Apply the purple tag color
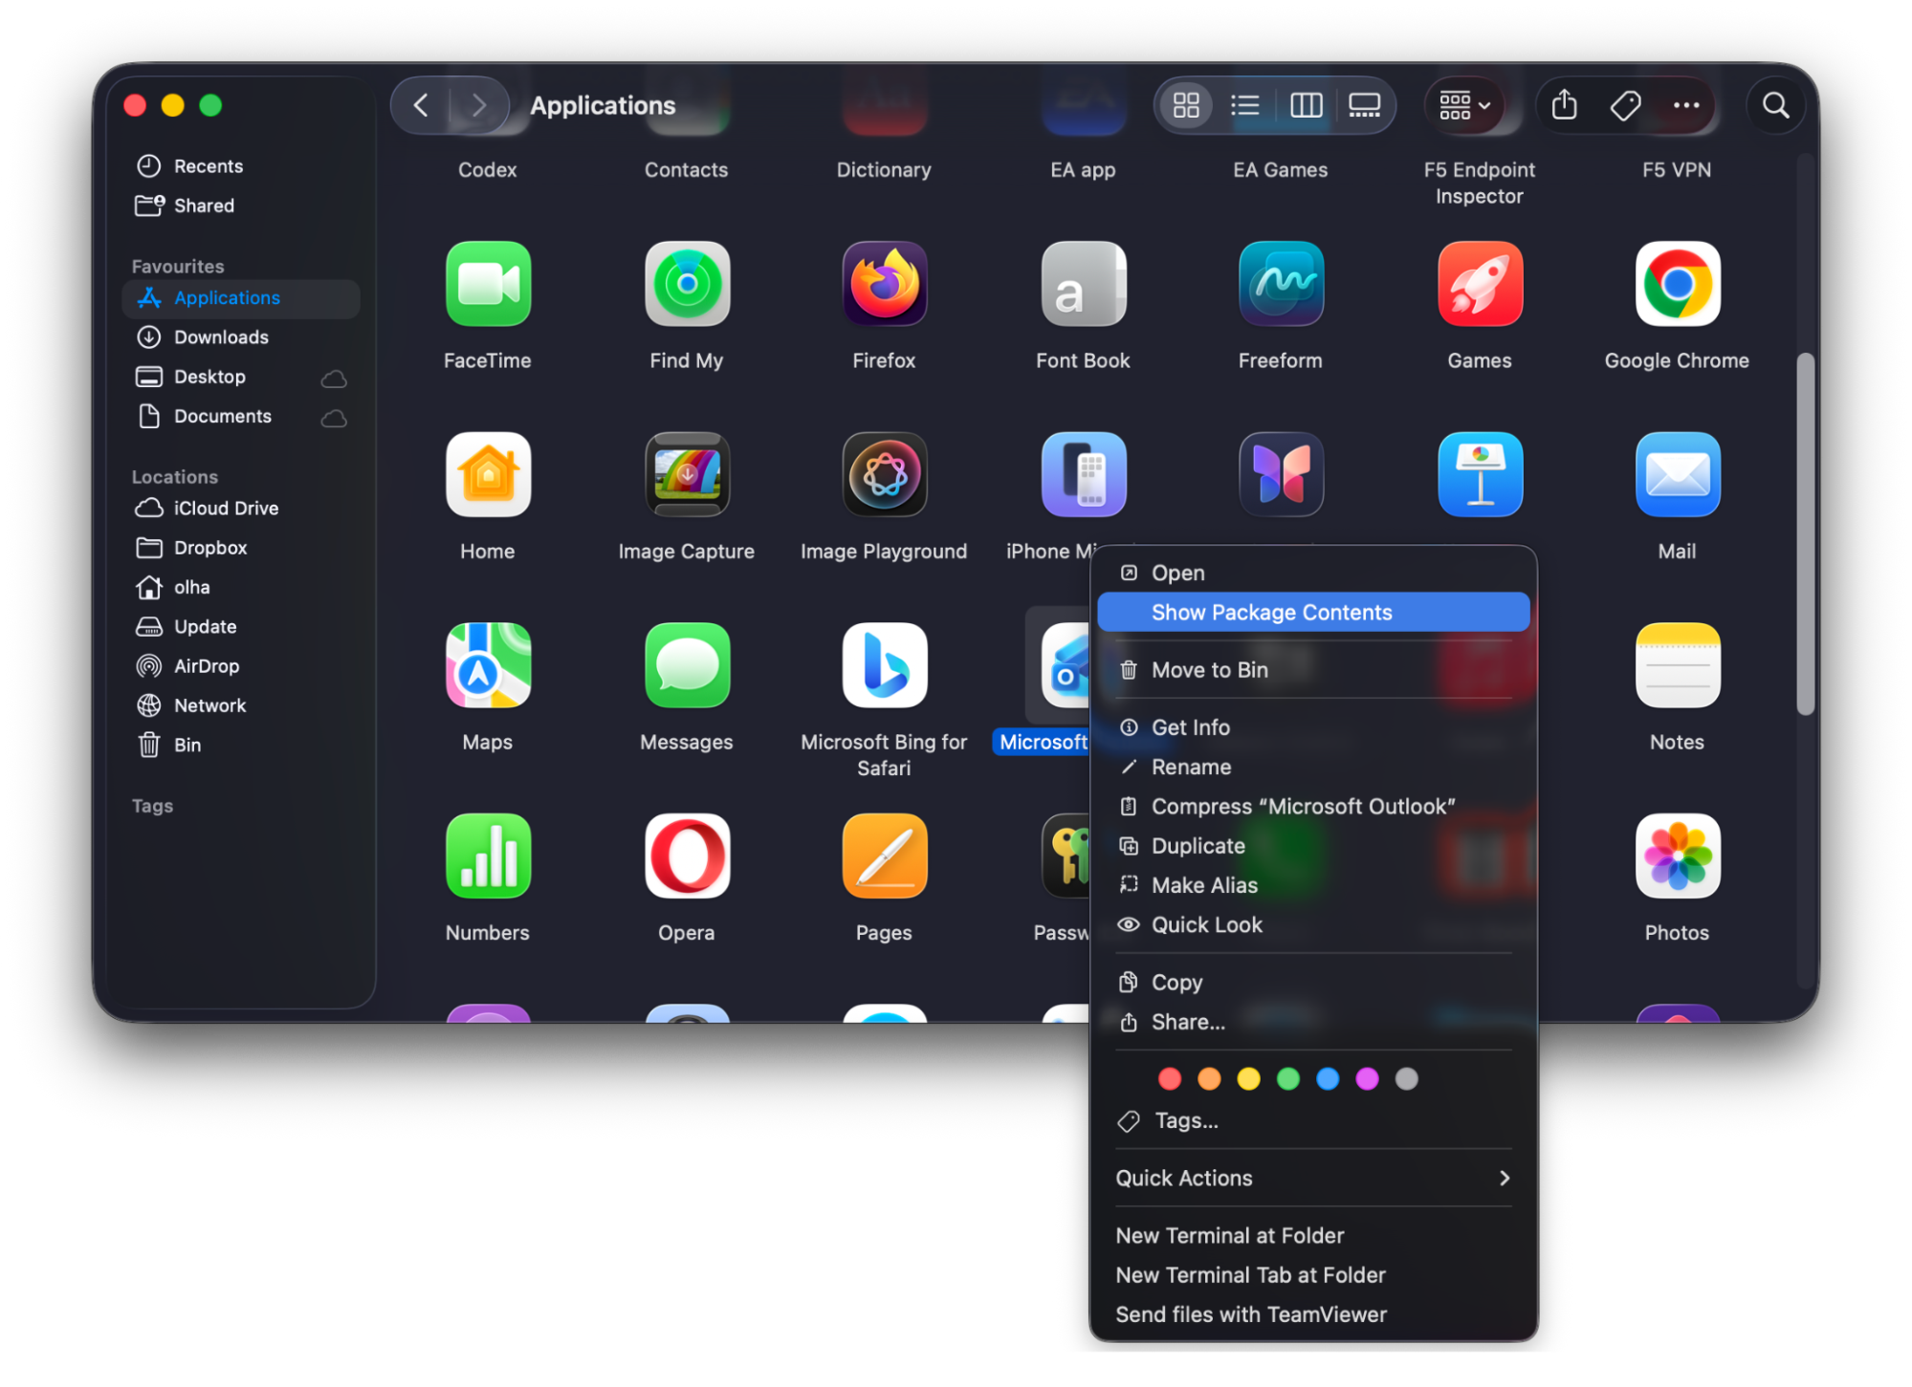1912x1387 pixels. [1367, 1079]
